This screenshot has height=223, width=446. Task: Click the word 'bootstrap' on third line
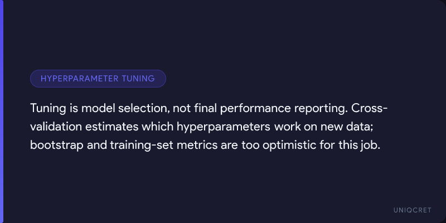click(55, 144)
